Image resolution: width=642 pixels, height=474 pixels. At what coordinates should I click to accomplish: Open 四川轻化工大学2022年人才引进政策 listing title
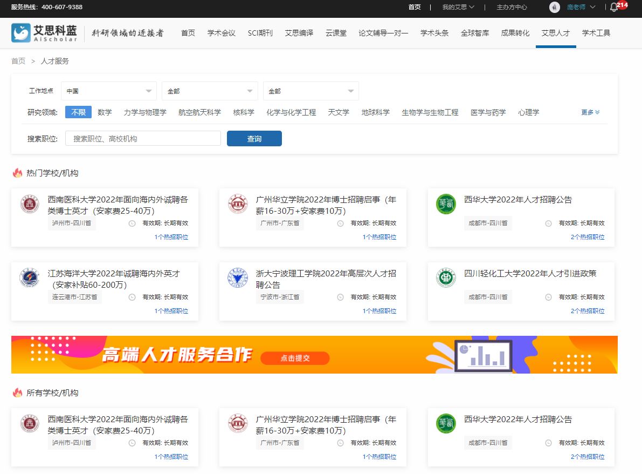(530, 274)
